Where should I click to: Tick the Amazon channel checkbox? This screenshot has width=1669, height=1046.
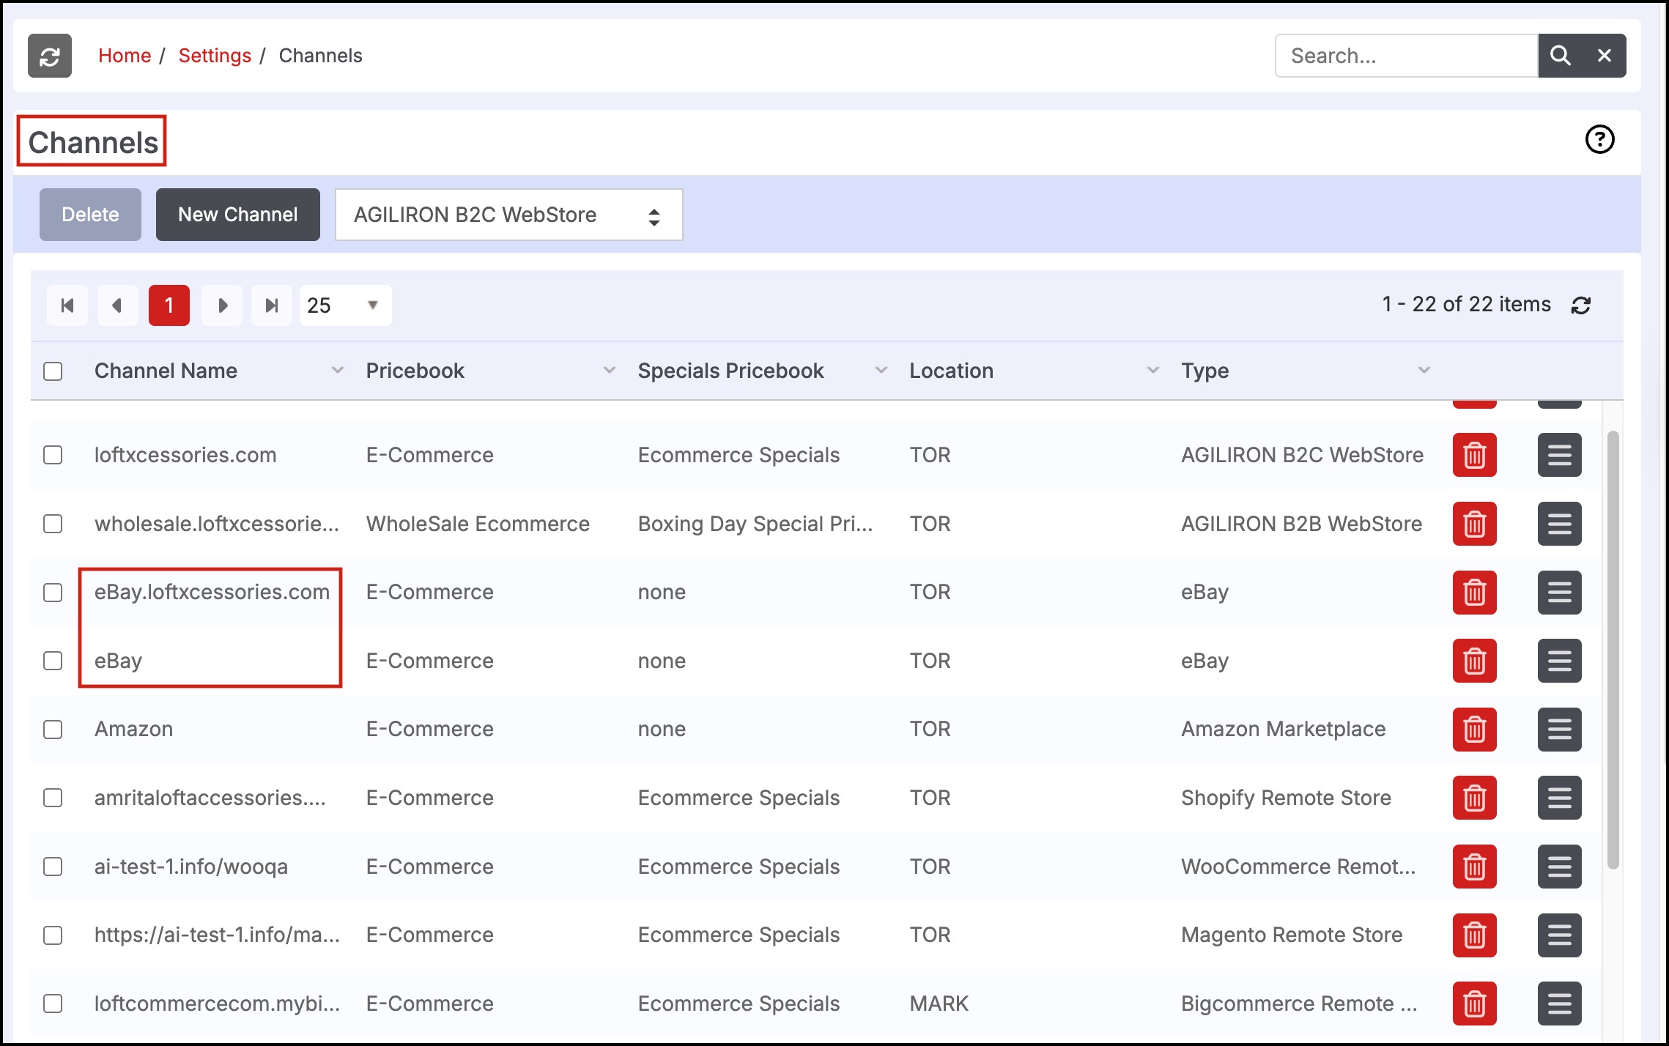[x=53, y=730]
